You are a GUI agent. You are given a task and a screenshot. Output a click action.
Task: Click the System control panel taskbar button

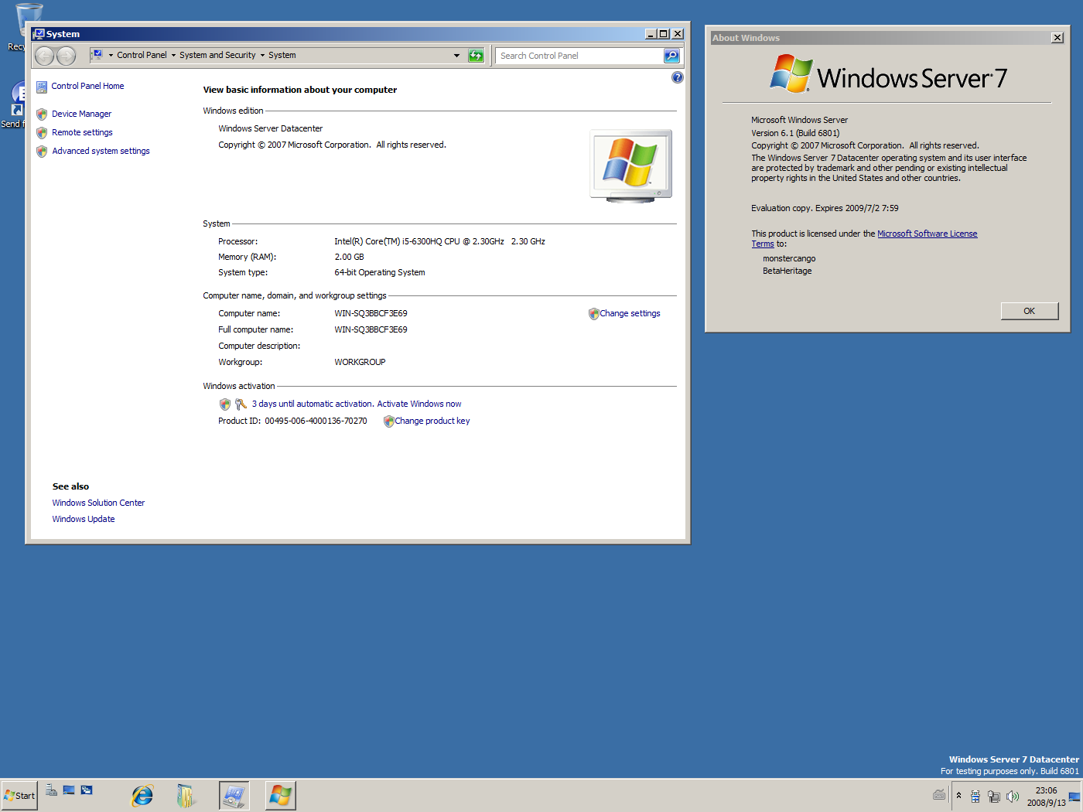click(234, 795)
